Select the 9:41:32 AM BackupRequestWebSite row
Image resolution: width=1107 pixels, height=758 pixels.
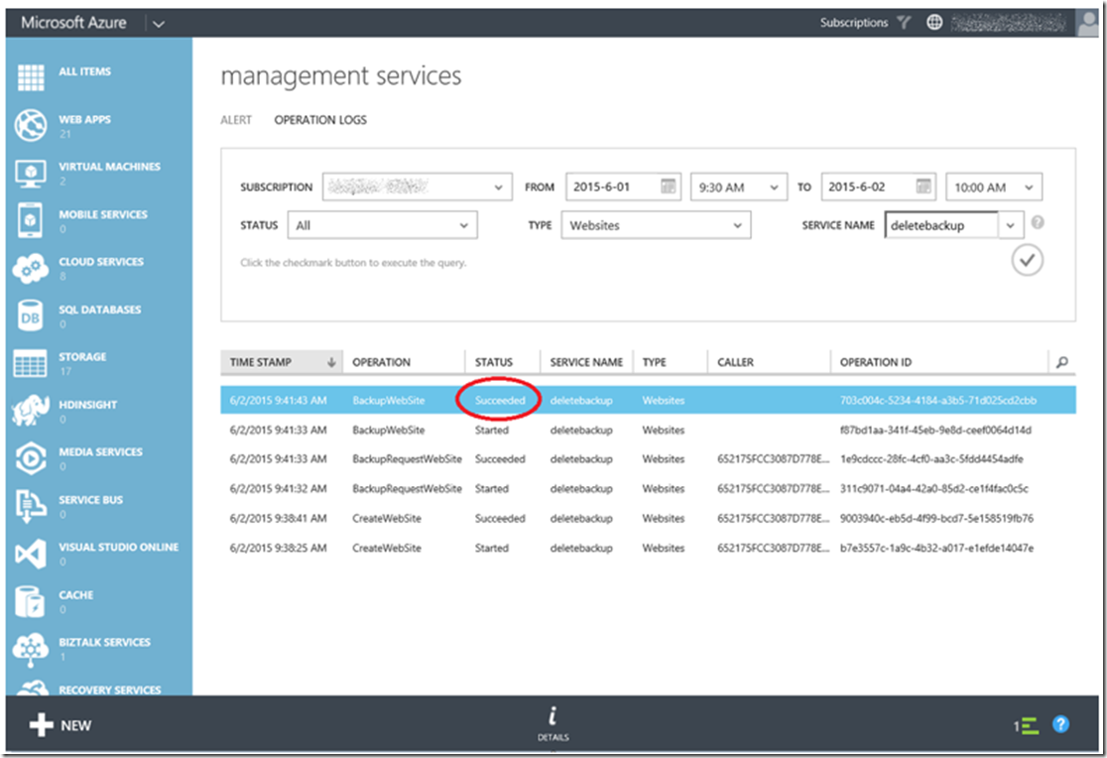(x=648, y=489)
